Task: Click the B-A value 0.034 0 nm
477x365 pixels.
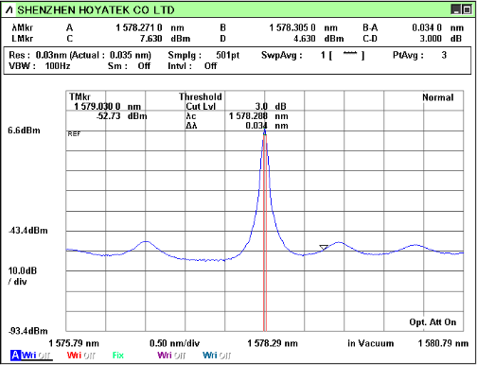Action: click(437, 27)
